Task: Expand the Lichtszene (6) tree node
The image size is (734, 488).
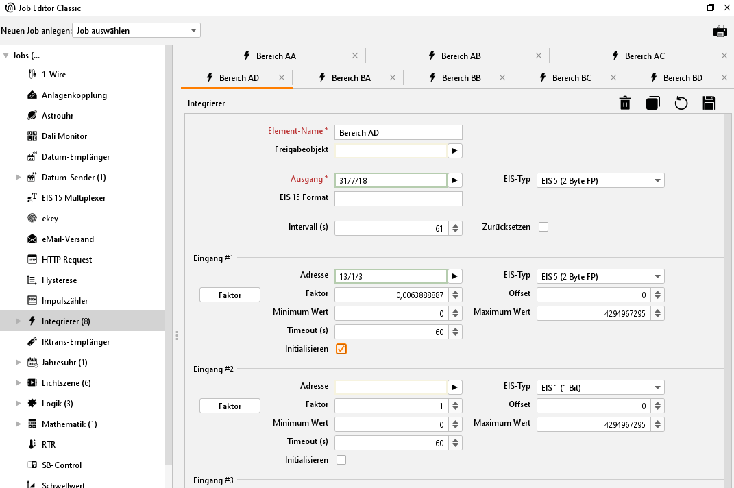Action: pos(19,383)
